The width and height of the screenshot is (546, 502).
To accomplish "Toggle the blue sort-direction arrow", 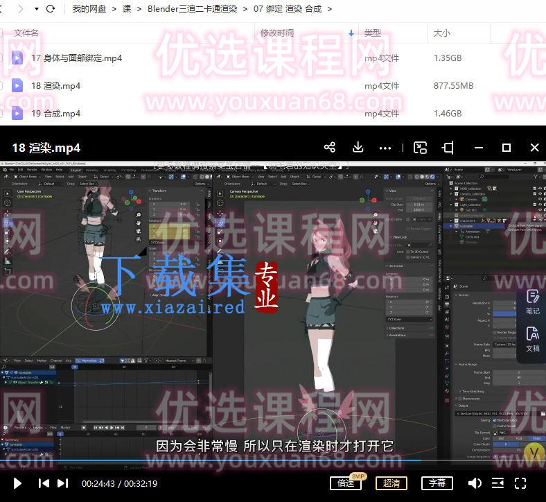I will 351,33.
